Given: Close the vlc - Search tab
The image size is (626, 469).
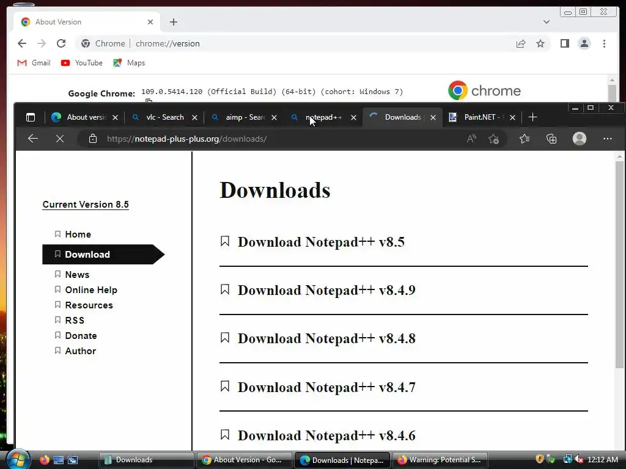Looking at the screenshot, I should click(194, 117).
